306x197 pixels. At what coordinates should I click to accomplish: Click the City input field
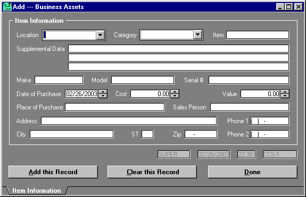pyautogui.click(x=71, y=134)
